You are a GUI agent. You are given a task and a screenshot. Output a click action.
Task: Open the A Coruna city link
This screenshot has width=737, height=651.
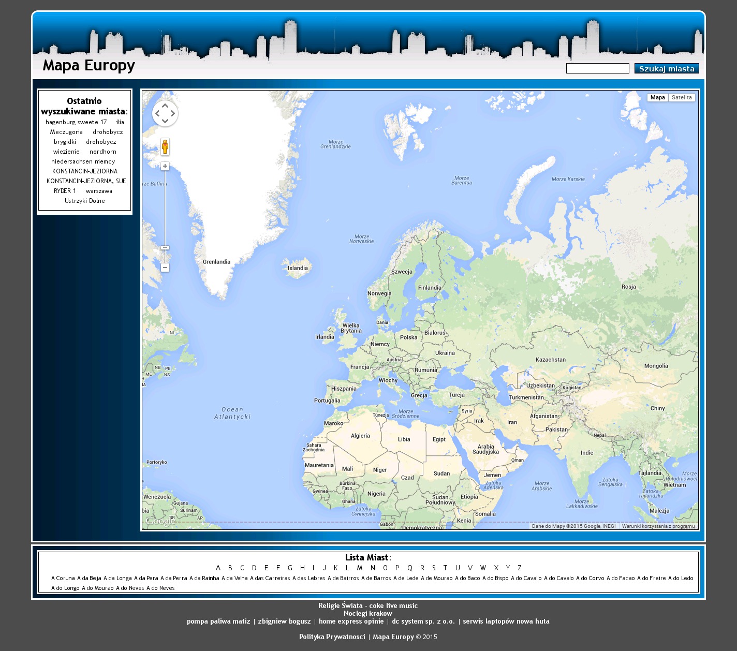(x=63, y=578)
